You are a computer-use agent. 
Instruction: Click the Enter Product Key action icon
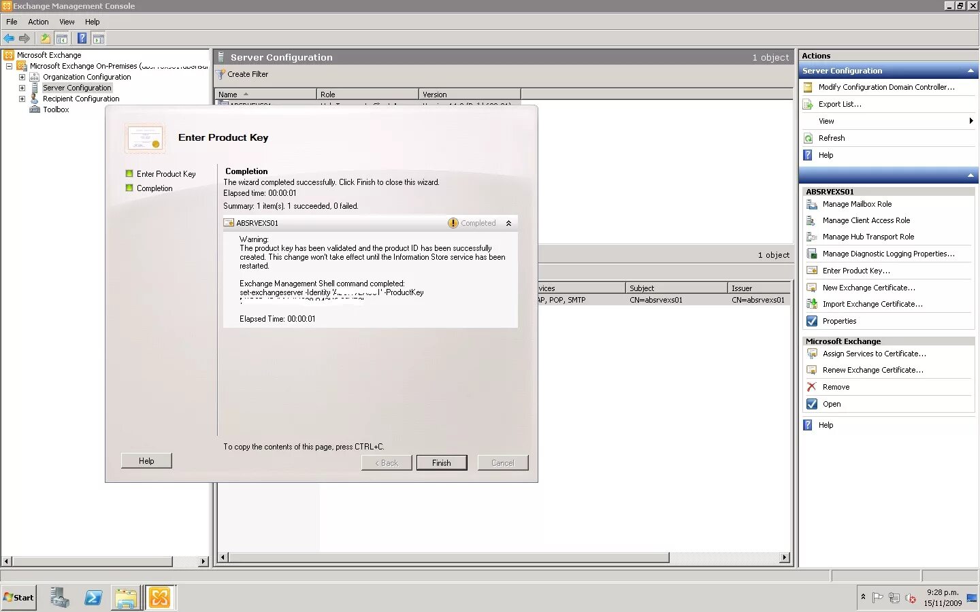(811, 271)
